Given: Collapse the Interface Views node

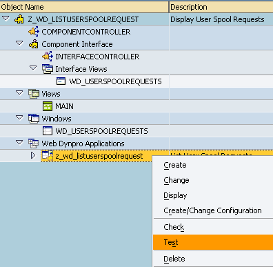Looking at the screenshot, I should [x=33, y=68].
